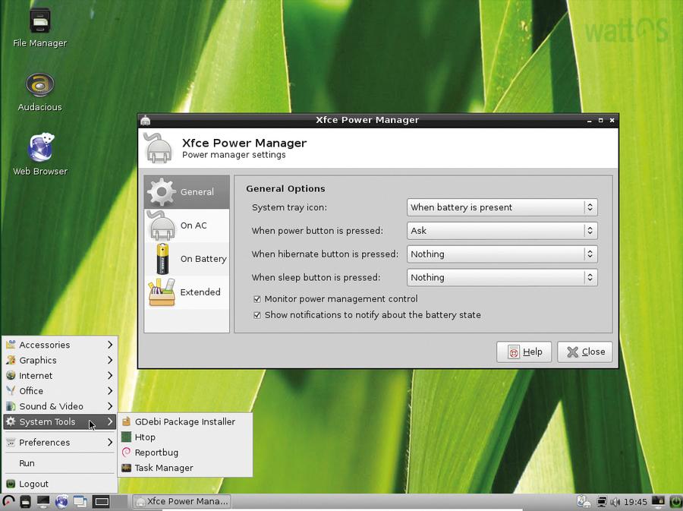Switch to the On Battery settings category
Screen dimensions: 683x511
click(x=187, y=259)
